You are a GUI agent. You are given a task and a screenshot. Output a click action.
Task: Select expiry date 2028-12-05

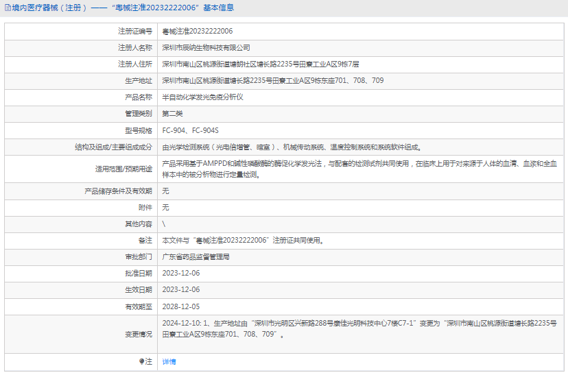click(181, 306)
